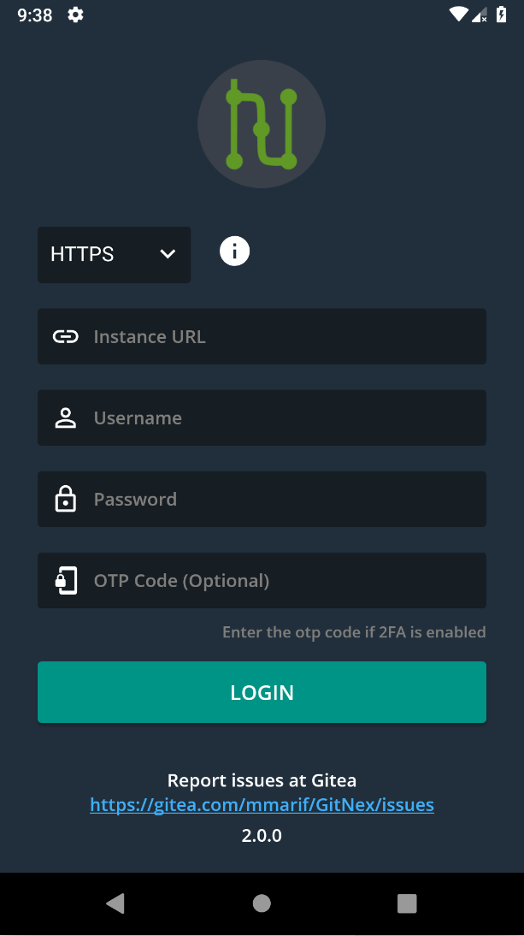Tap the protocol info icon

pos(235,252)
